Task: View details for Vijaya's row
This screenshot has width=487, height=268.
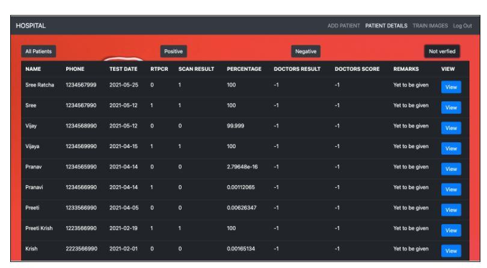Action: click(451, 149)
